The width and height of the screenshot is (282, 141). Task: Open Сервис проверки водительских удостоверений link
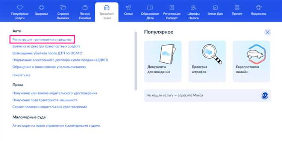point(50,107)
